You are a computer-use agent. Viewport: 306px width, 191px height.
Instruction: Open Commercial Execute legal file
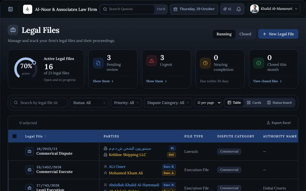pyautogui.click(x=54, y=172)
